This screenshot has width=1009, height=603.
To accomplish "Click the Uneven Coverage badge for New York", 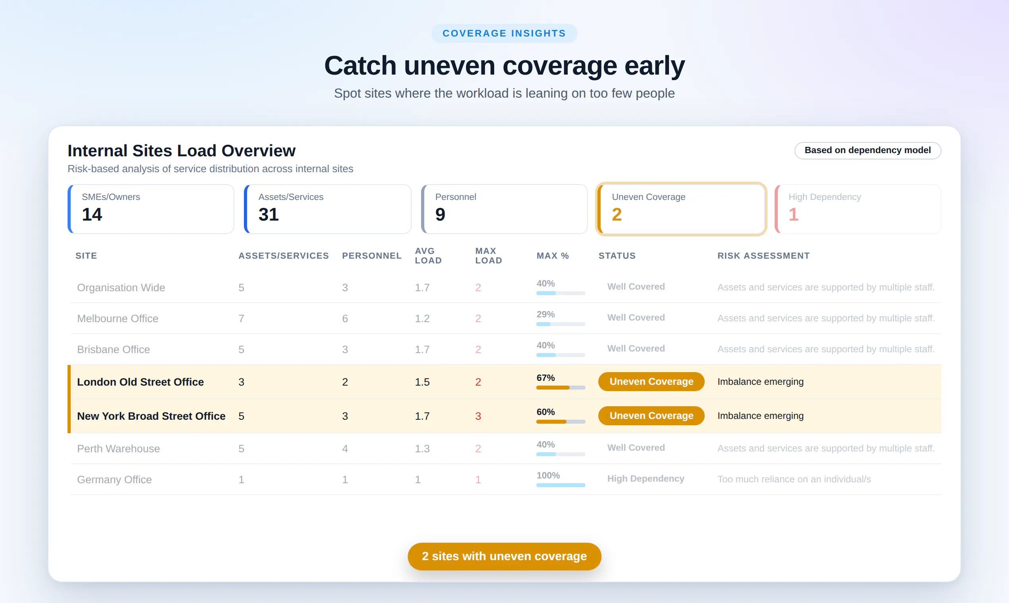I will [x=651, y=416].
